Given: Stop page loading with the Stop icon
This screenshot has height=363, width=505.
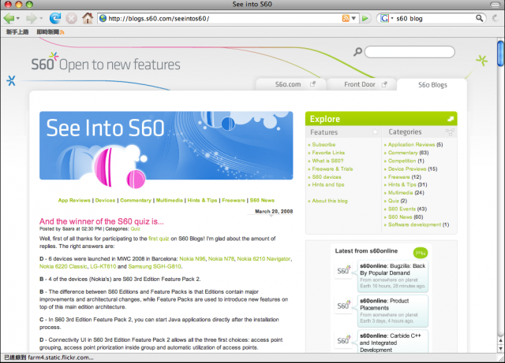Looking at the screenshot, I should point(71,18).
